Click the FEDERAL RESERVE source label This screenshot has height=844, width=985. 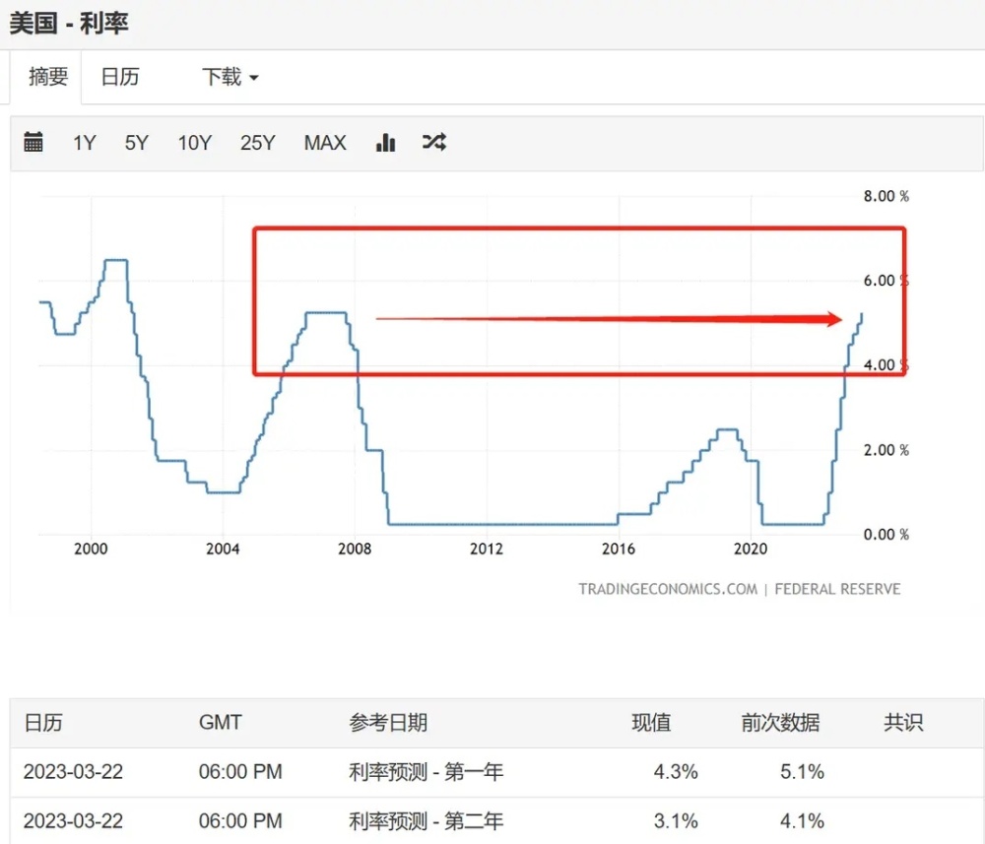[x=837, y=589]
